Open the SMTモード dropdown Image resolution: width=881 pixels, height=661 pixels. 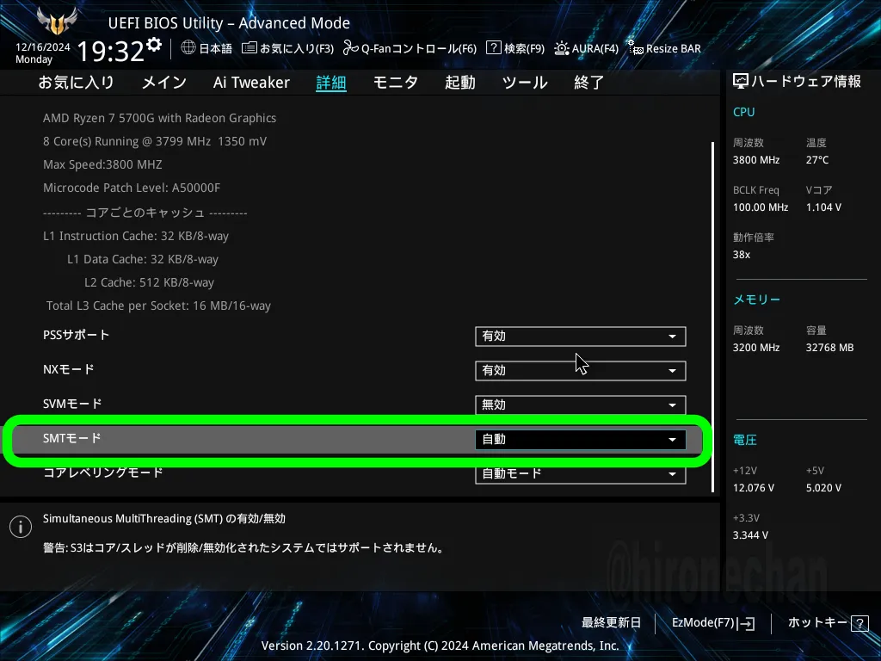(581, 440)
